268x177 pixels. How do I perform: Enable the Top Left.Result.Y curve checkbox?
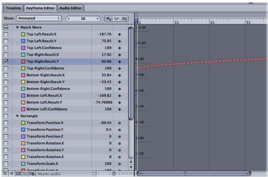tap(6, 41)
